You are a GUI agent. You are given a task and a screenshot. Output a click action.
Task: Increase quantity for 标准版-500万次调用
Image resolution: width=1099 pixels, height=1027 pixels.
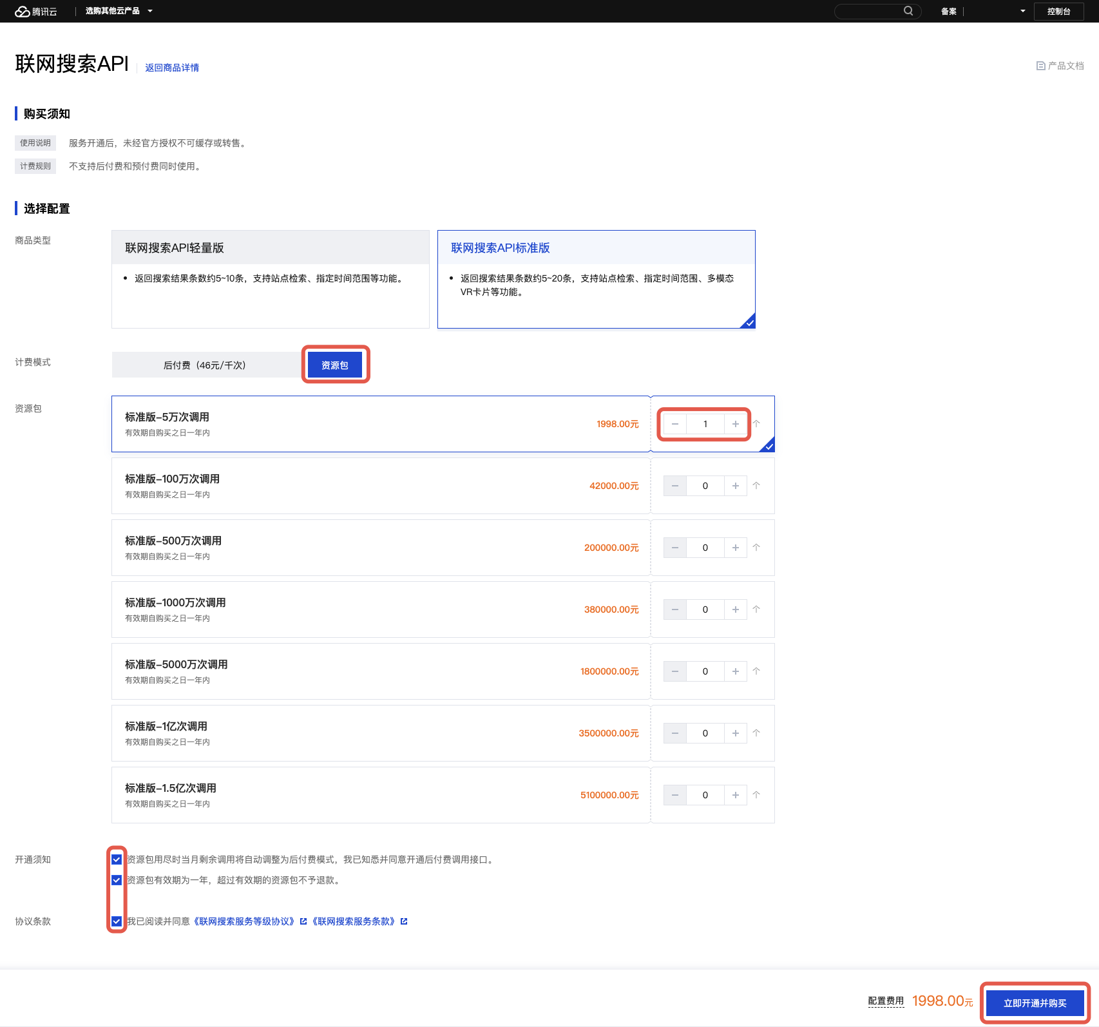pos(736,548)
